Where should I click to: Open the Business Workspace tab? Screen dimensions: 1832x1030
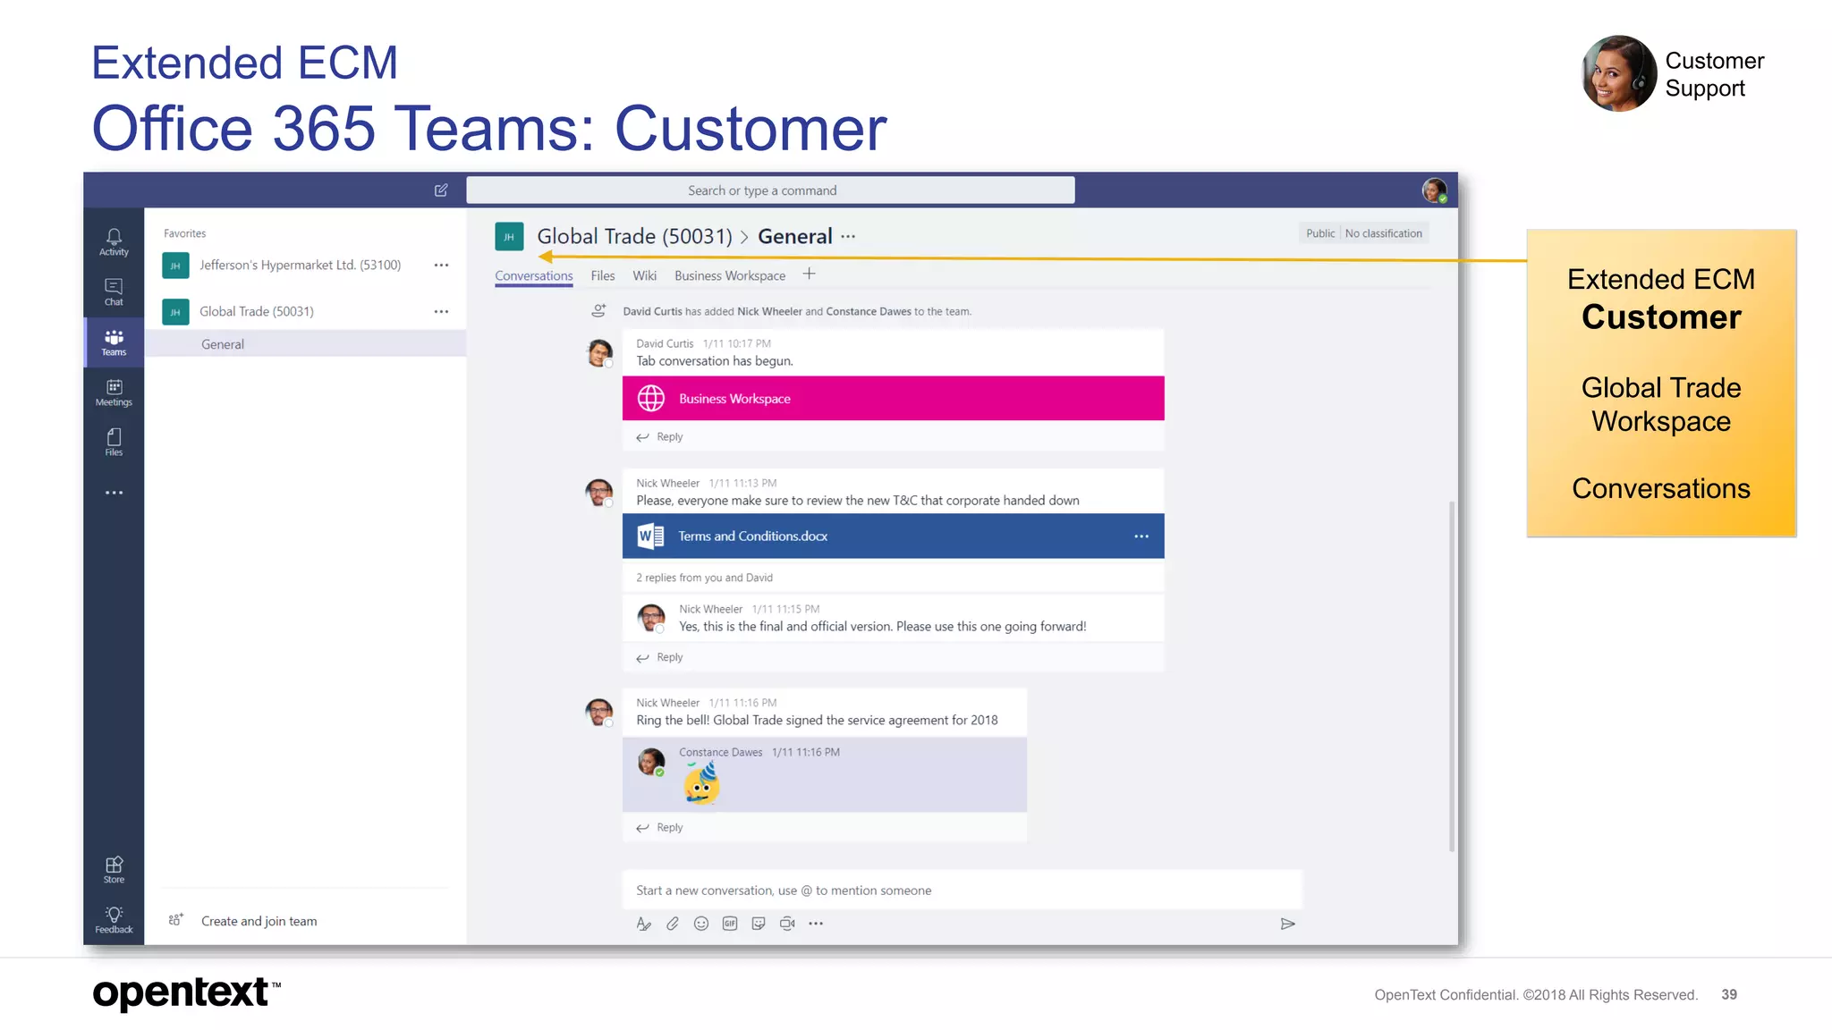click(x=730, y=276)
